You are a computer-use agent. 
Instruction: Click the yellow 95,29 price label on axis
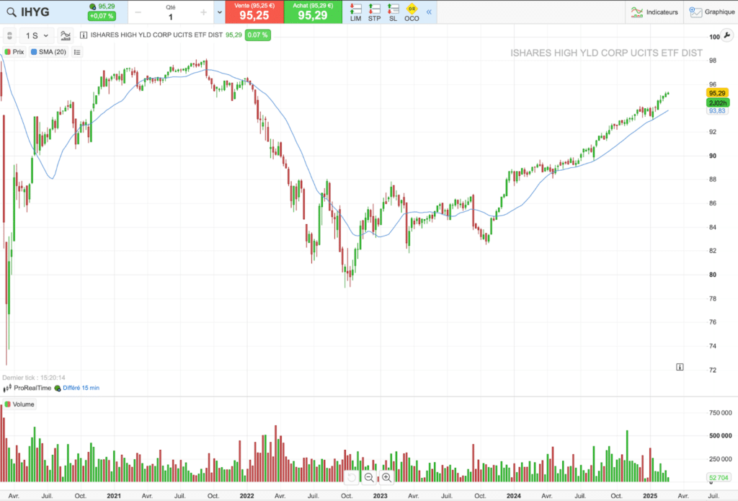pyautogui.click(x=717, y=93)
